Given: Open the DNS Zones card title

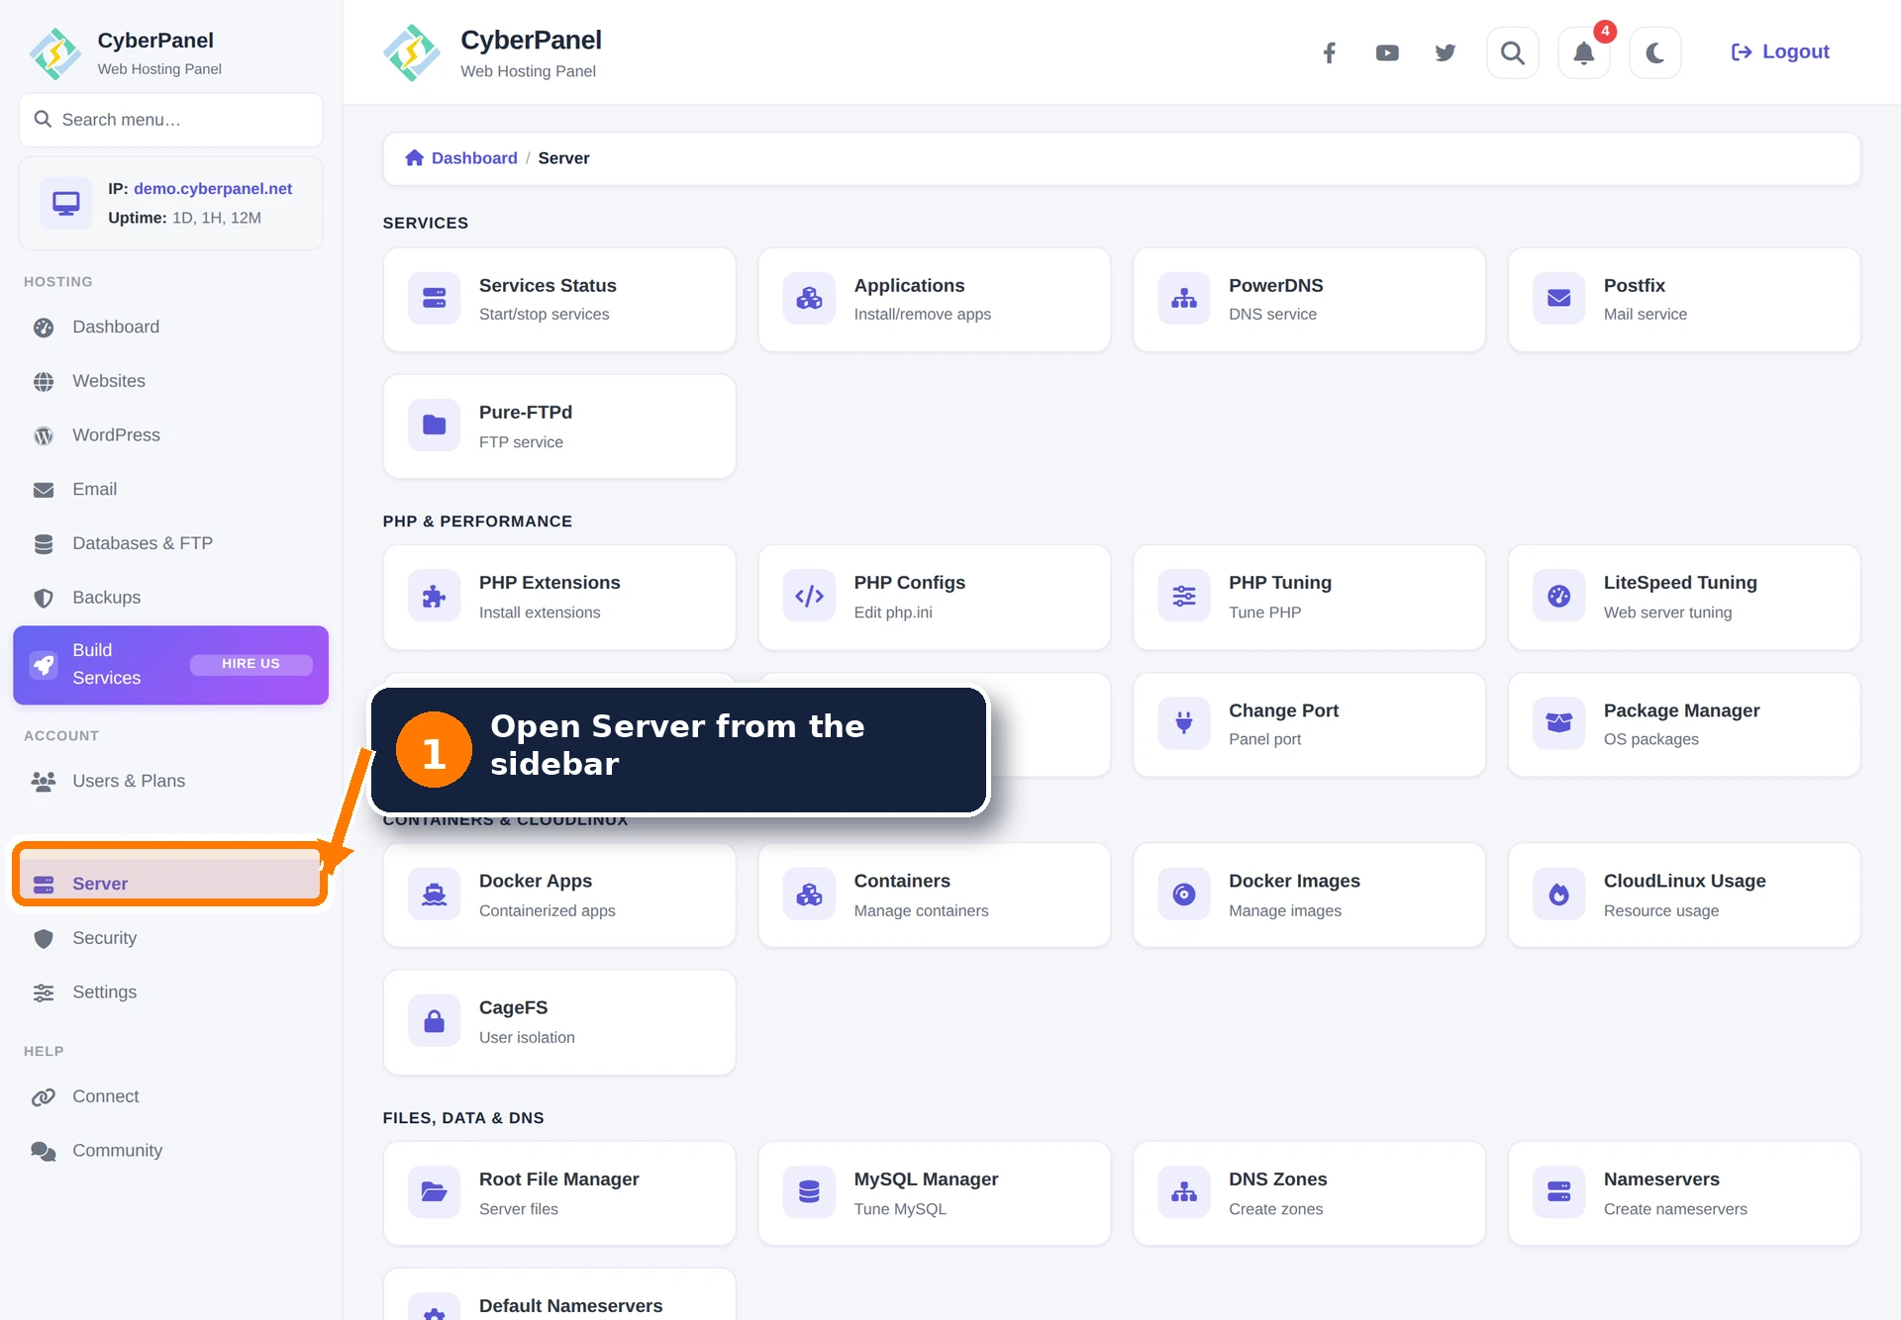Looking at the screenshot, I should 1278,1179.
